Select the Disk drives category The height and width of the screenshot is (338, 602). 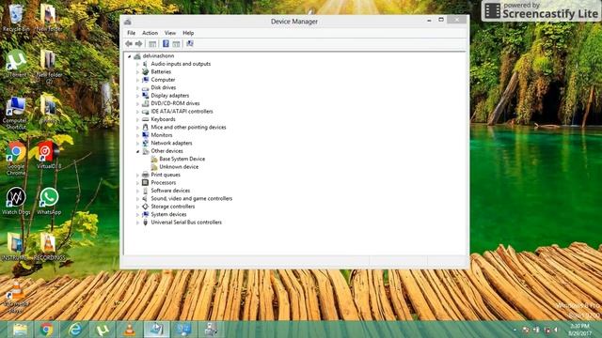click(x=163, y=87)
